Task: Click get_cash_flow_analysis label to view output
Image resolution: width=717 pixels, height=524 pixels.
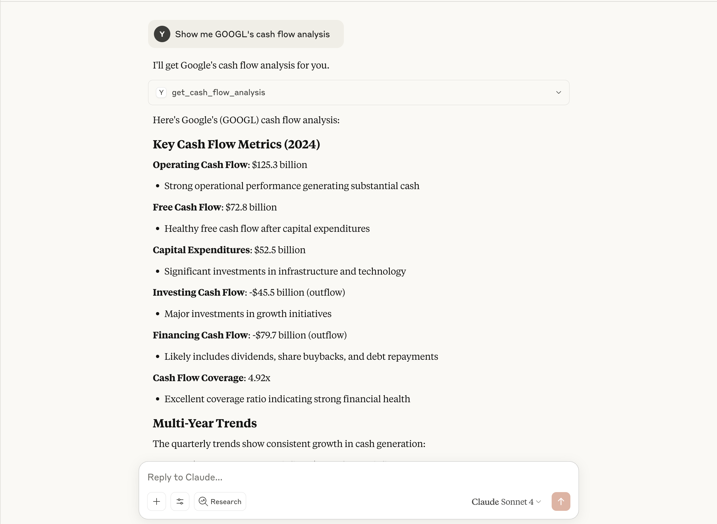Action: coord(219,92)
